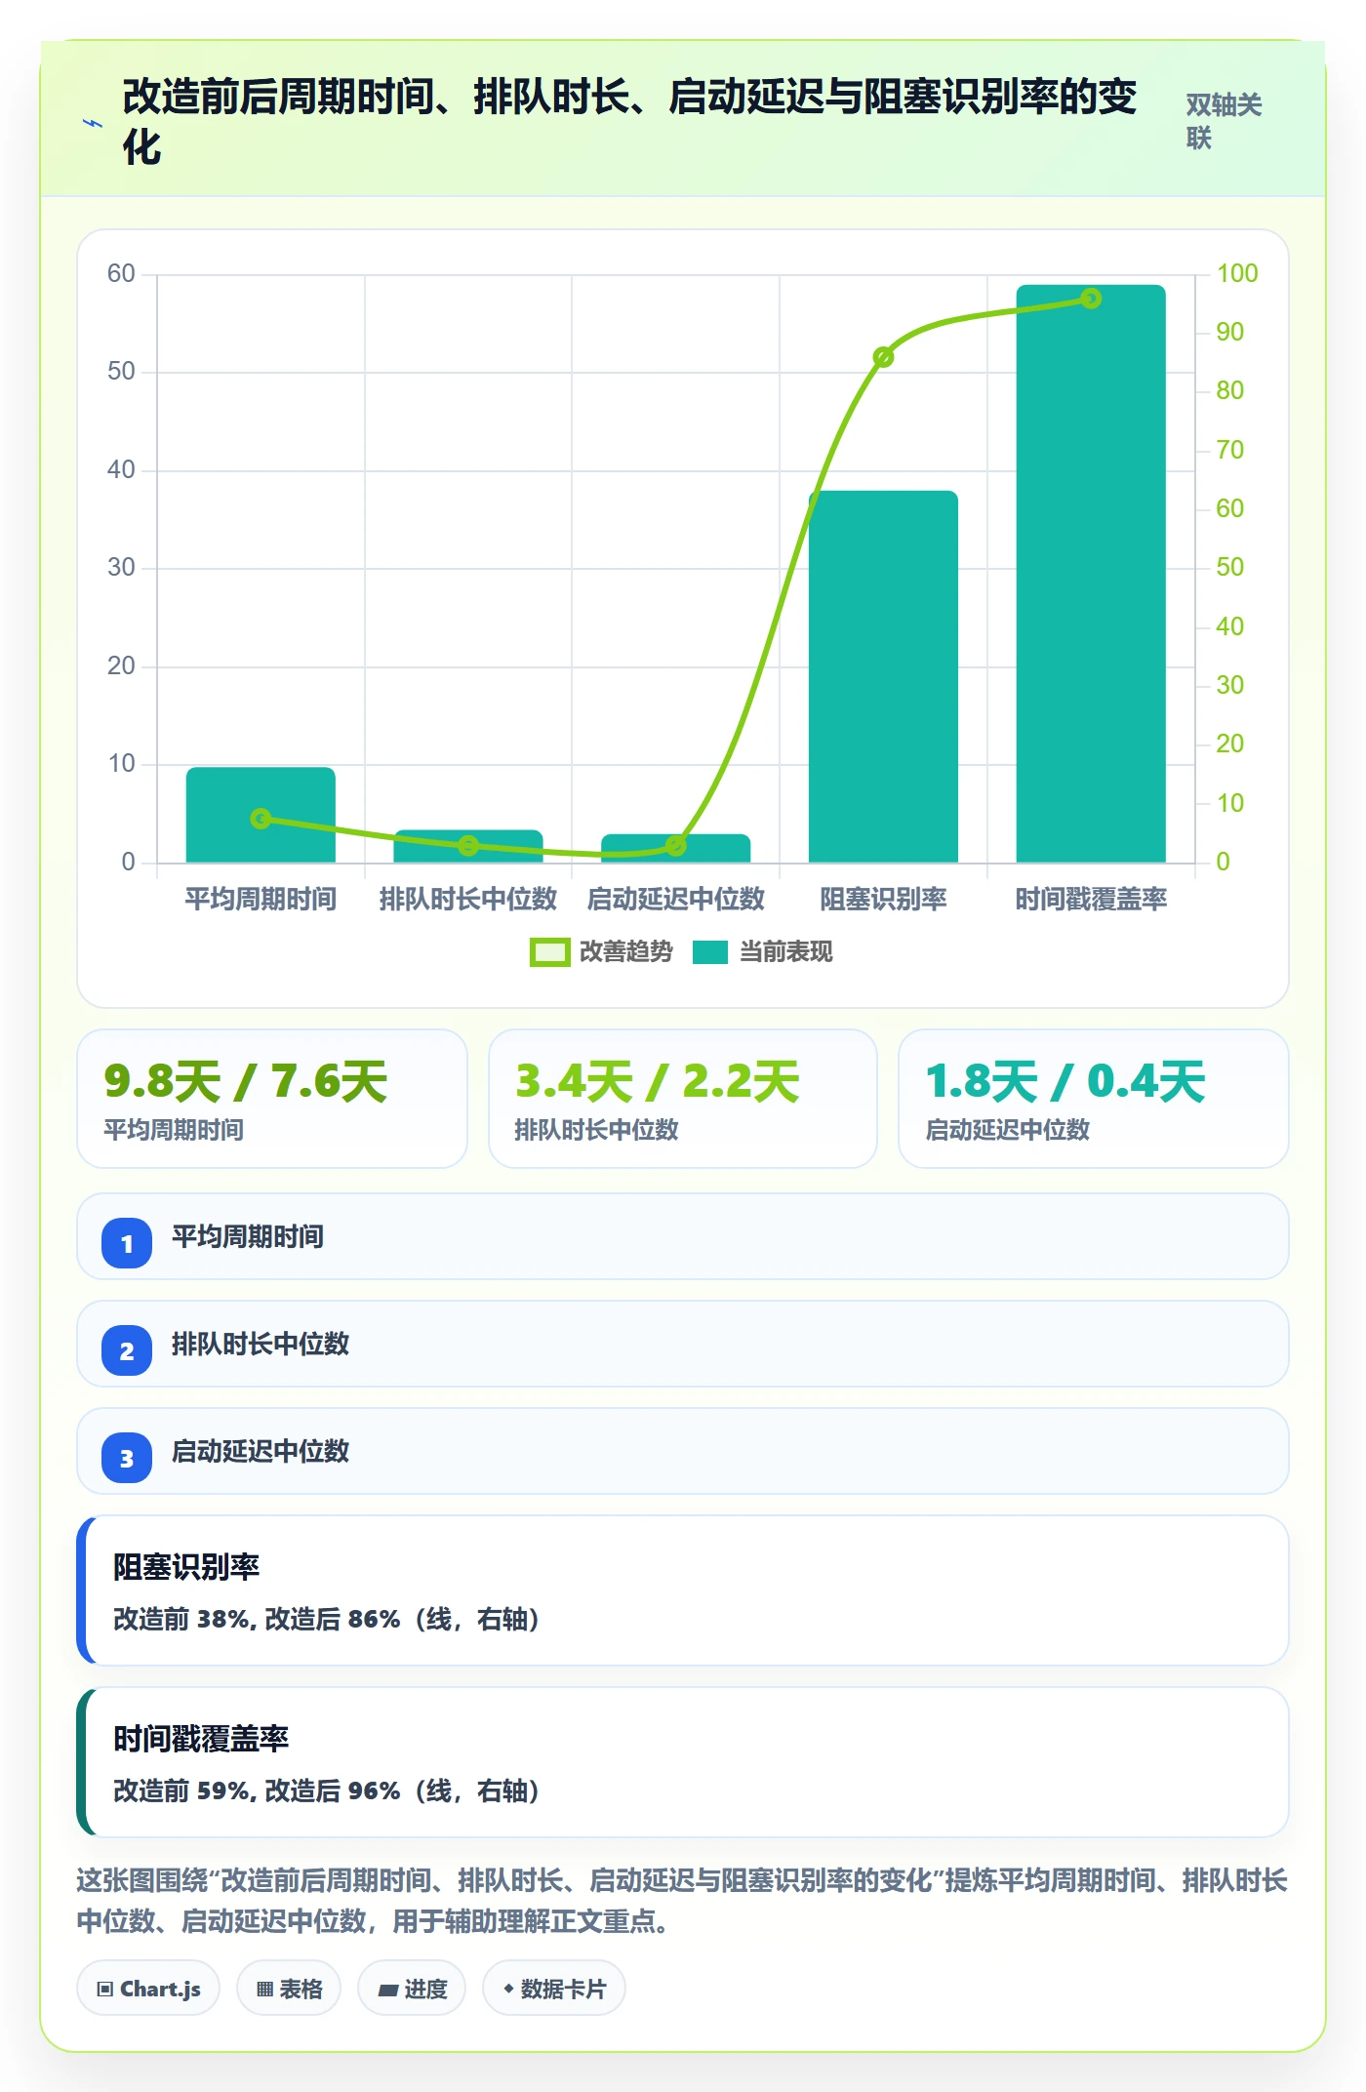Open the 时间戳覆盖率 detail card
The height and width of the screenshot is (2092, 1366).
pos(683,1762)
